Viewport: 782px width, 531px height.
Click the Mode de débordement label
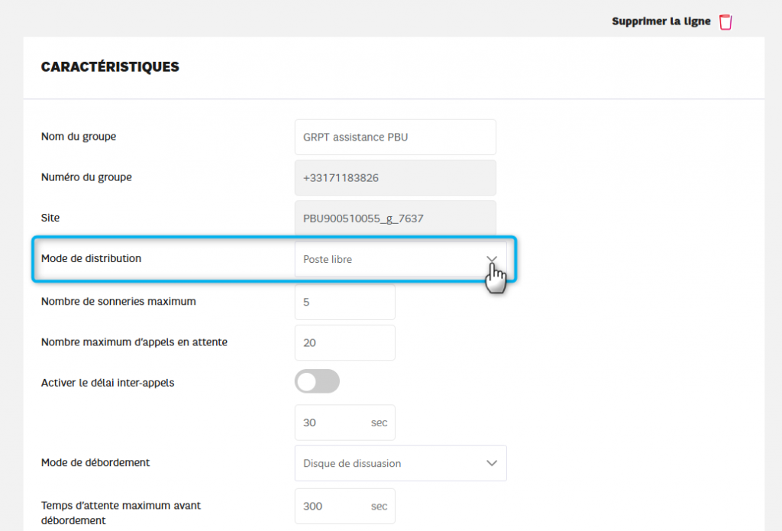pyautogui.click(x=95, y=463)
